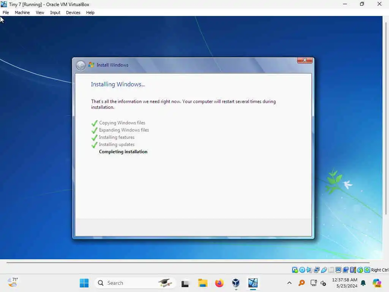Click the muted volume tray icon
This screenshot has height=292, width=389.
[x=323, y=283]
